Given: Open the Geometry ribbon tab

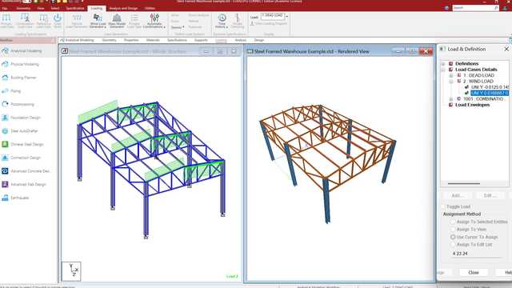Looking at the screenshot, I should tap(23, 8).
